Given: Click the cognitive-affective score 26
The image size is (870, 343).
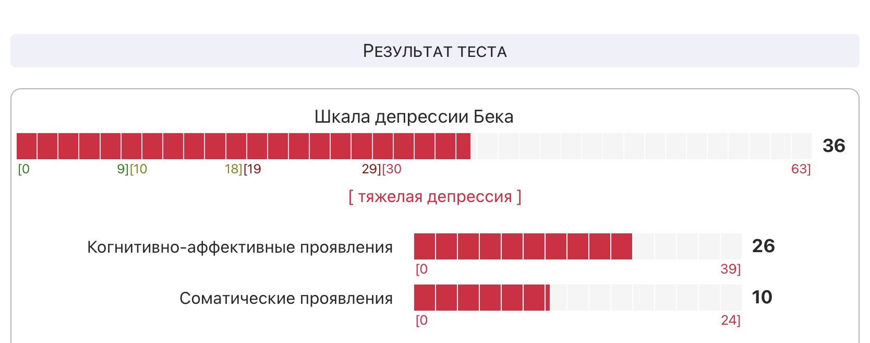Looking at the screenshot, I should pyautogui.click(x=763, y=246).
